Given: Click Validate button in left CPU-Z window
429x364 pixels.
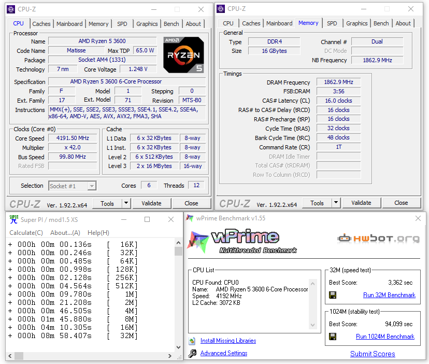Looking at the screenshot, I should click(x=151, y=203).
